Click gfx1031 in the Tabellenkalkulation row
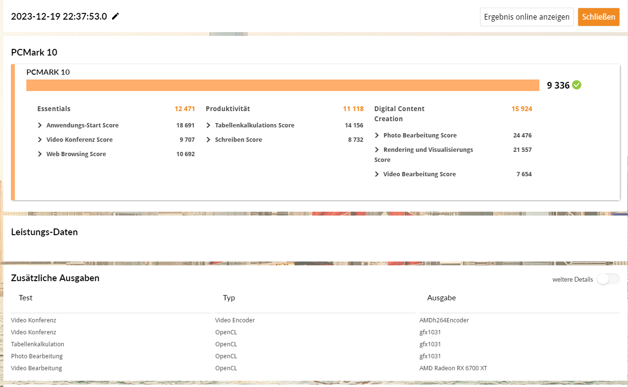This screenshot has width=628, height=387. 430,344
